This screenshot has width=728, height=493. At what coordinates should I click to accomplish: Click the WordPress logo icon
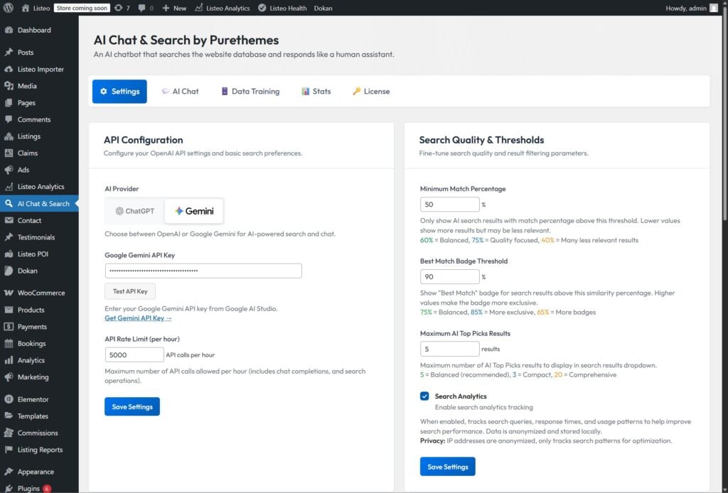coord(9,8)
